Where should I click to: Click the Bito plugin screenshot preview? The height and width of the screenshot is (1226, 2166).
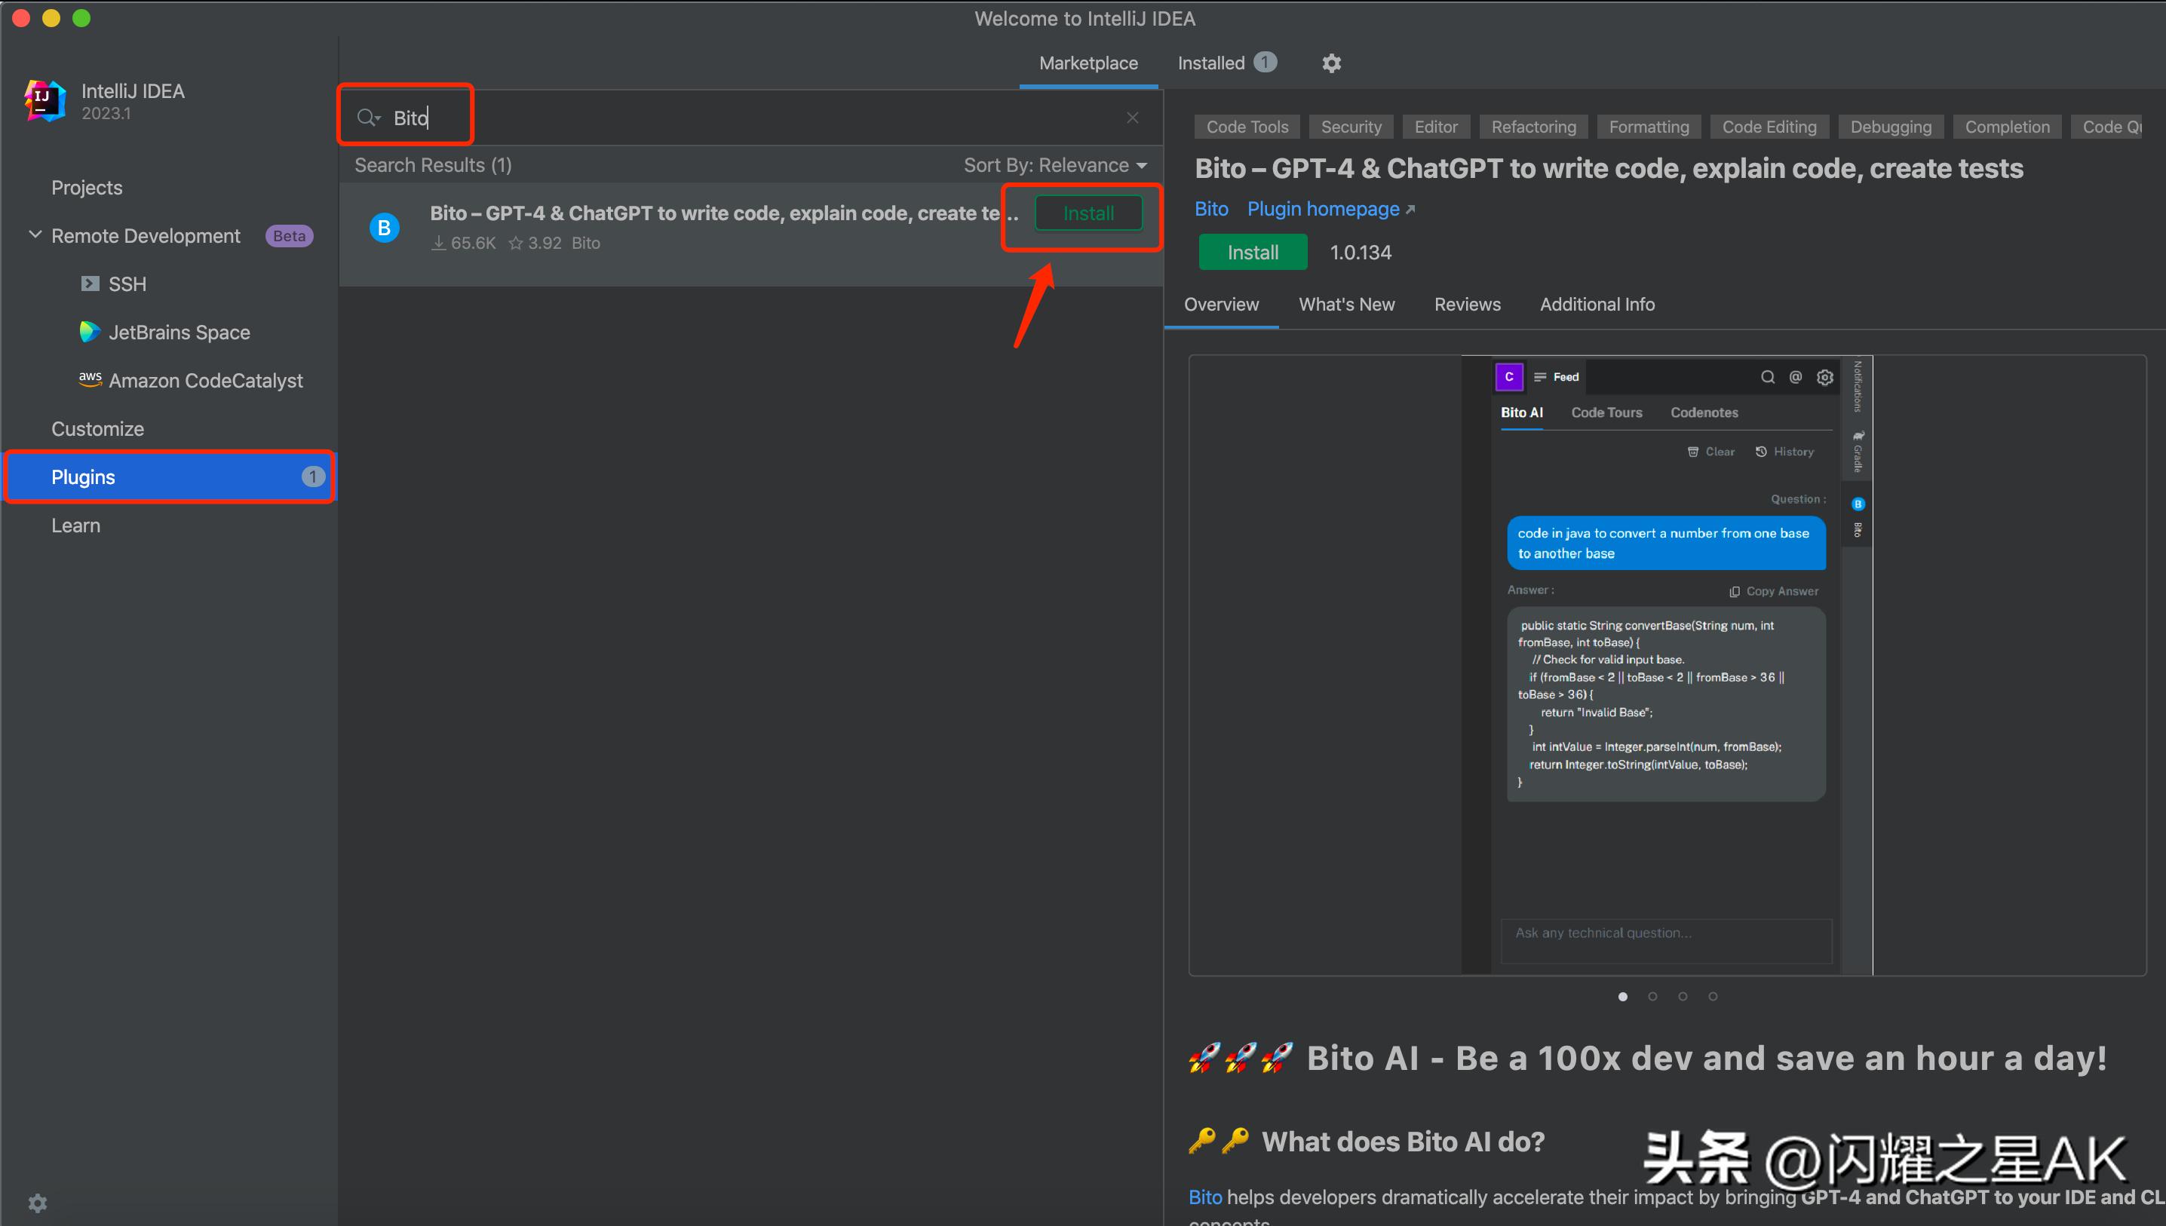(1667, 665)
